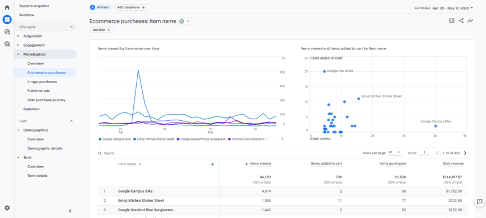Image resolution: width=486 pixels, height=218 pixels.
Task: Select the Reports icon in left rail
Action: tap(7, 20)
